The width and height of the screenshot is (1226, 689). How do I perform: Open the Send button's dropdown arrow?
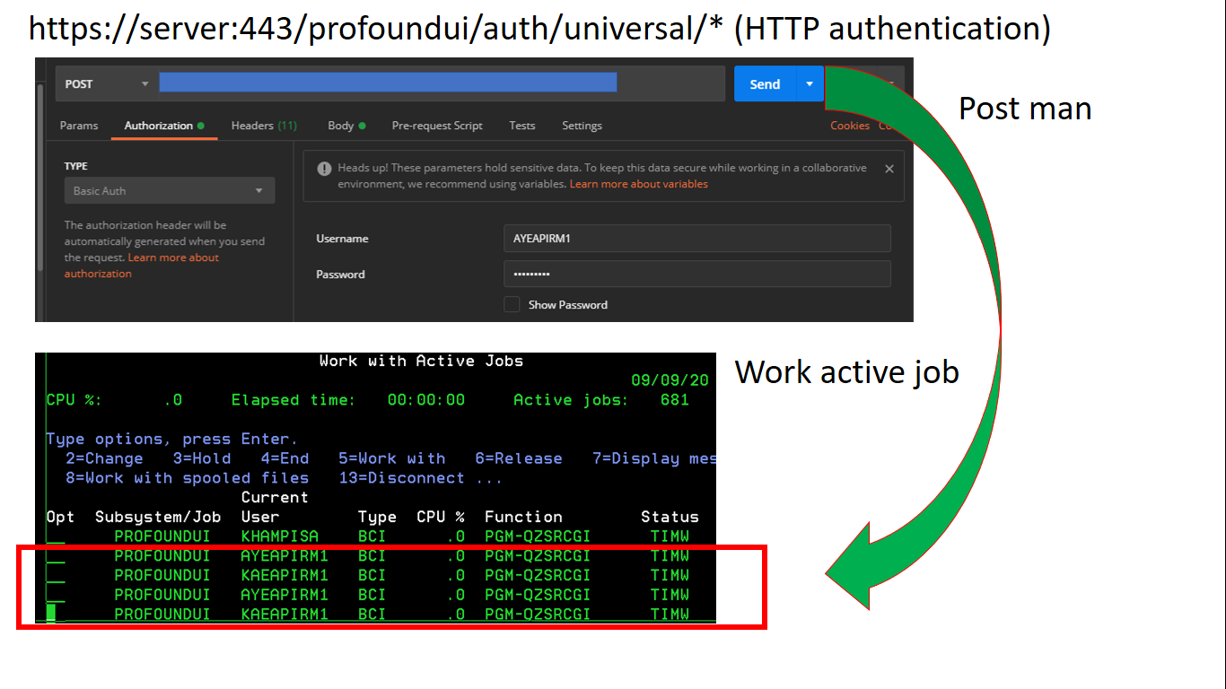[810, 83]
